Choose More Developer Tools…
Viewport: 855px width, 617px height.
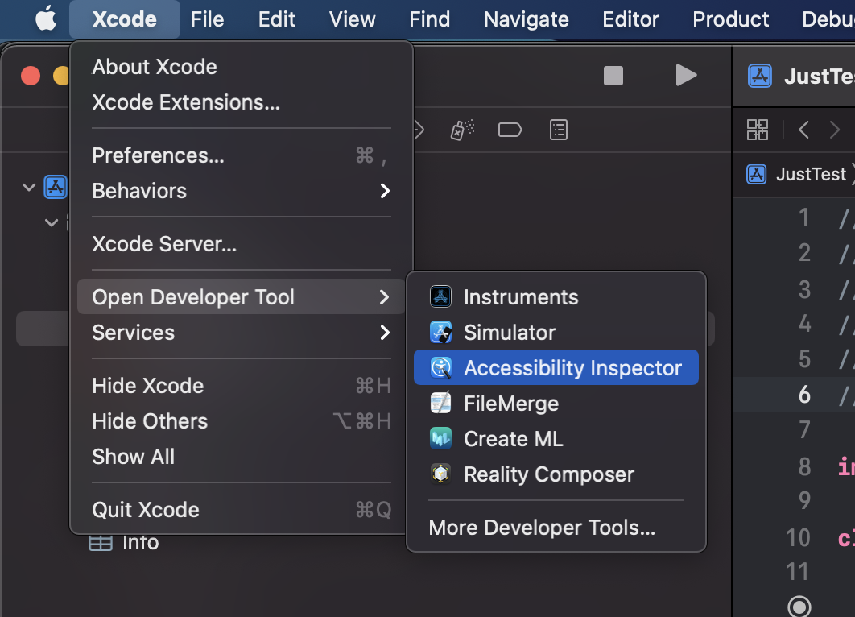point(556,528)
